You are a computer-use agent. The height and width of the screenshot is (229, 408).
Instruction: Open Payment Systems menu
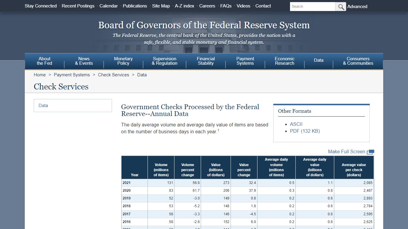(x=245, y=61)
